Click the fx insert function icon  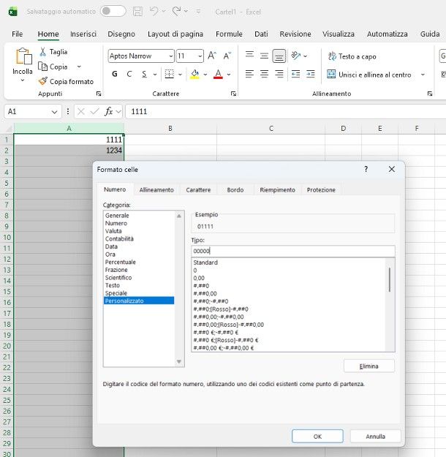(108, 111)
